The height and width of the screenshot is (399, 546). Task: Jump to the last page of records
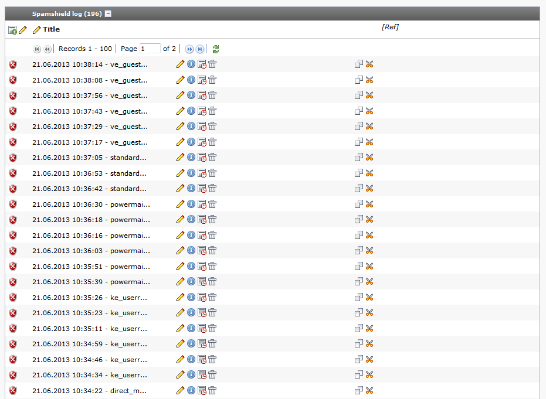coord(200,49)
